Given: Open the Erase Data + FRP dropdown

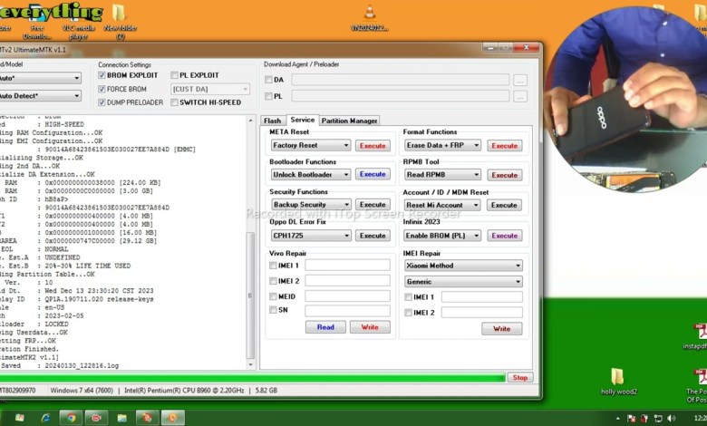Looking at the screenshot, I should 442,145.
